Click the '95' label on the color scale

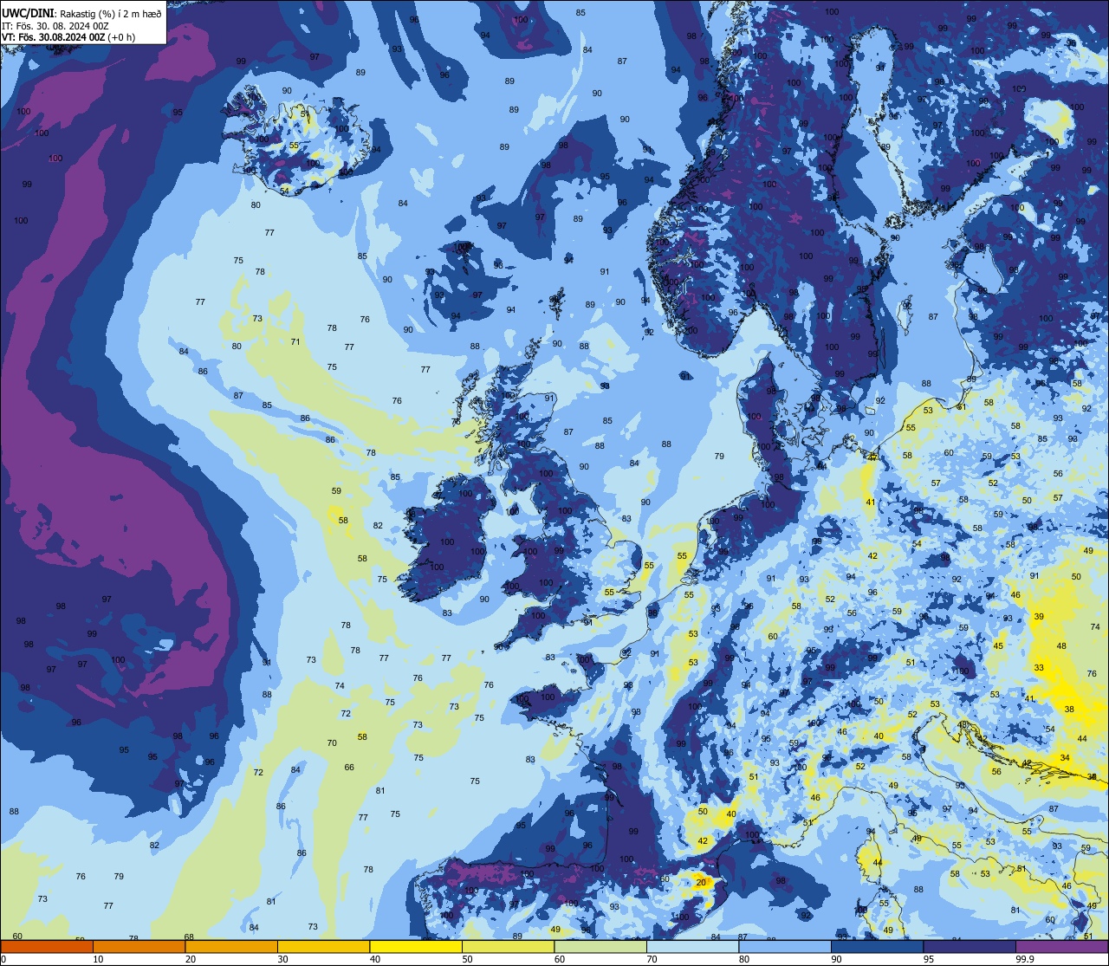click(x=929, y=959)
